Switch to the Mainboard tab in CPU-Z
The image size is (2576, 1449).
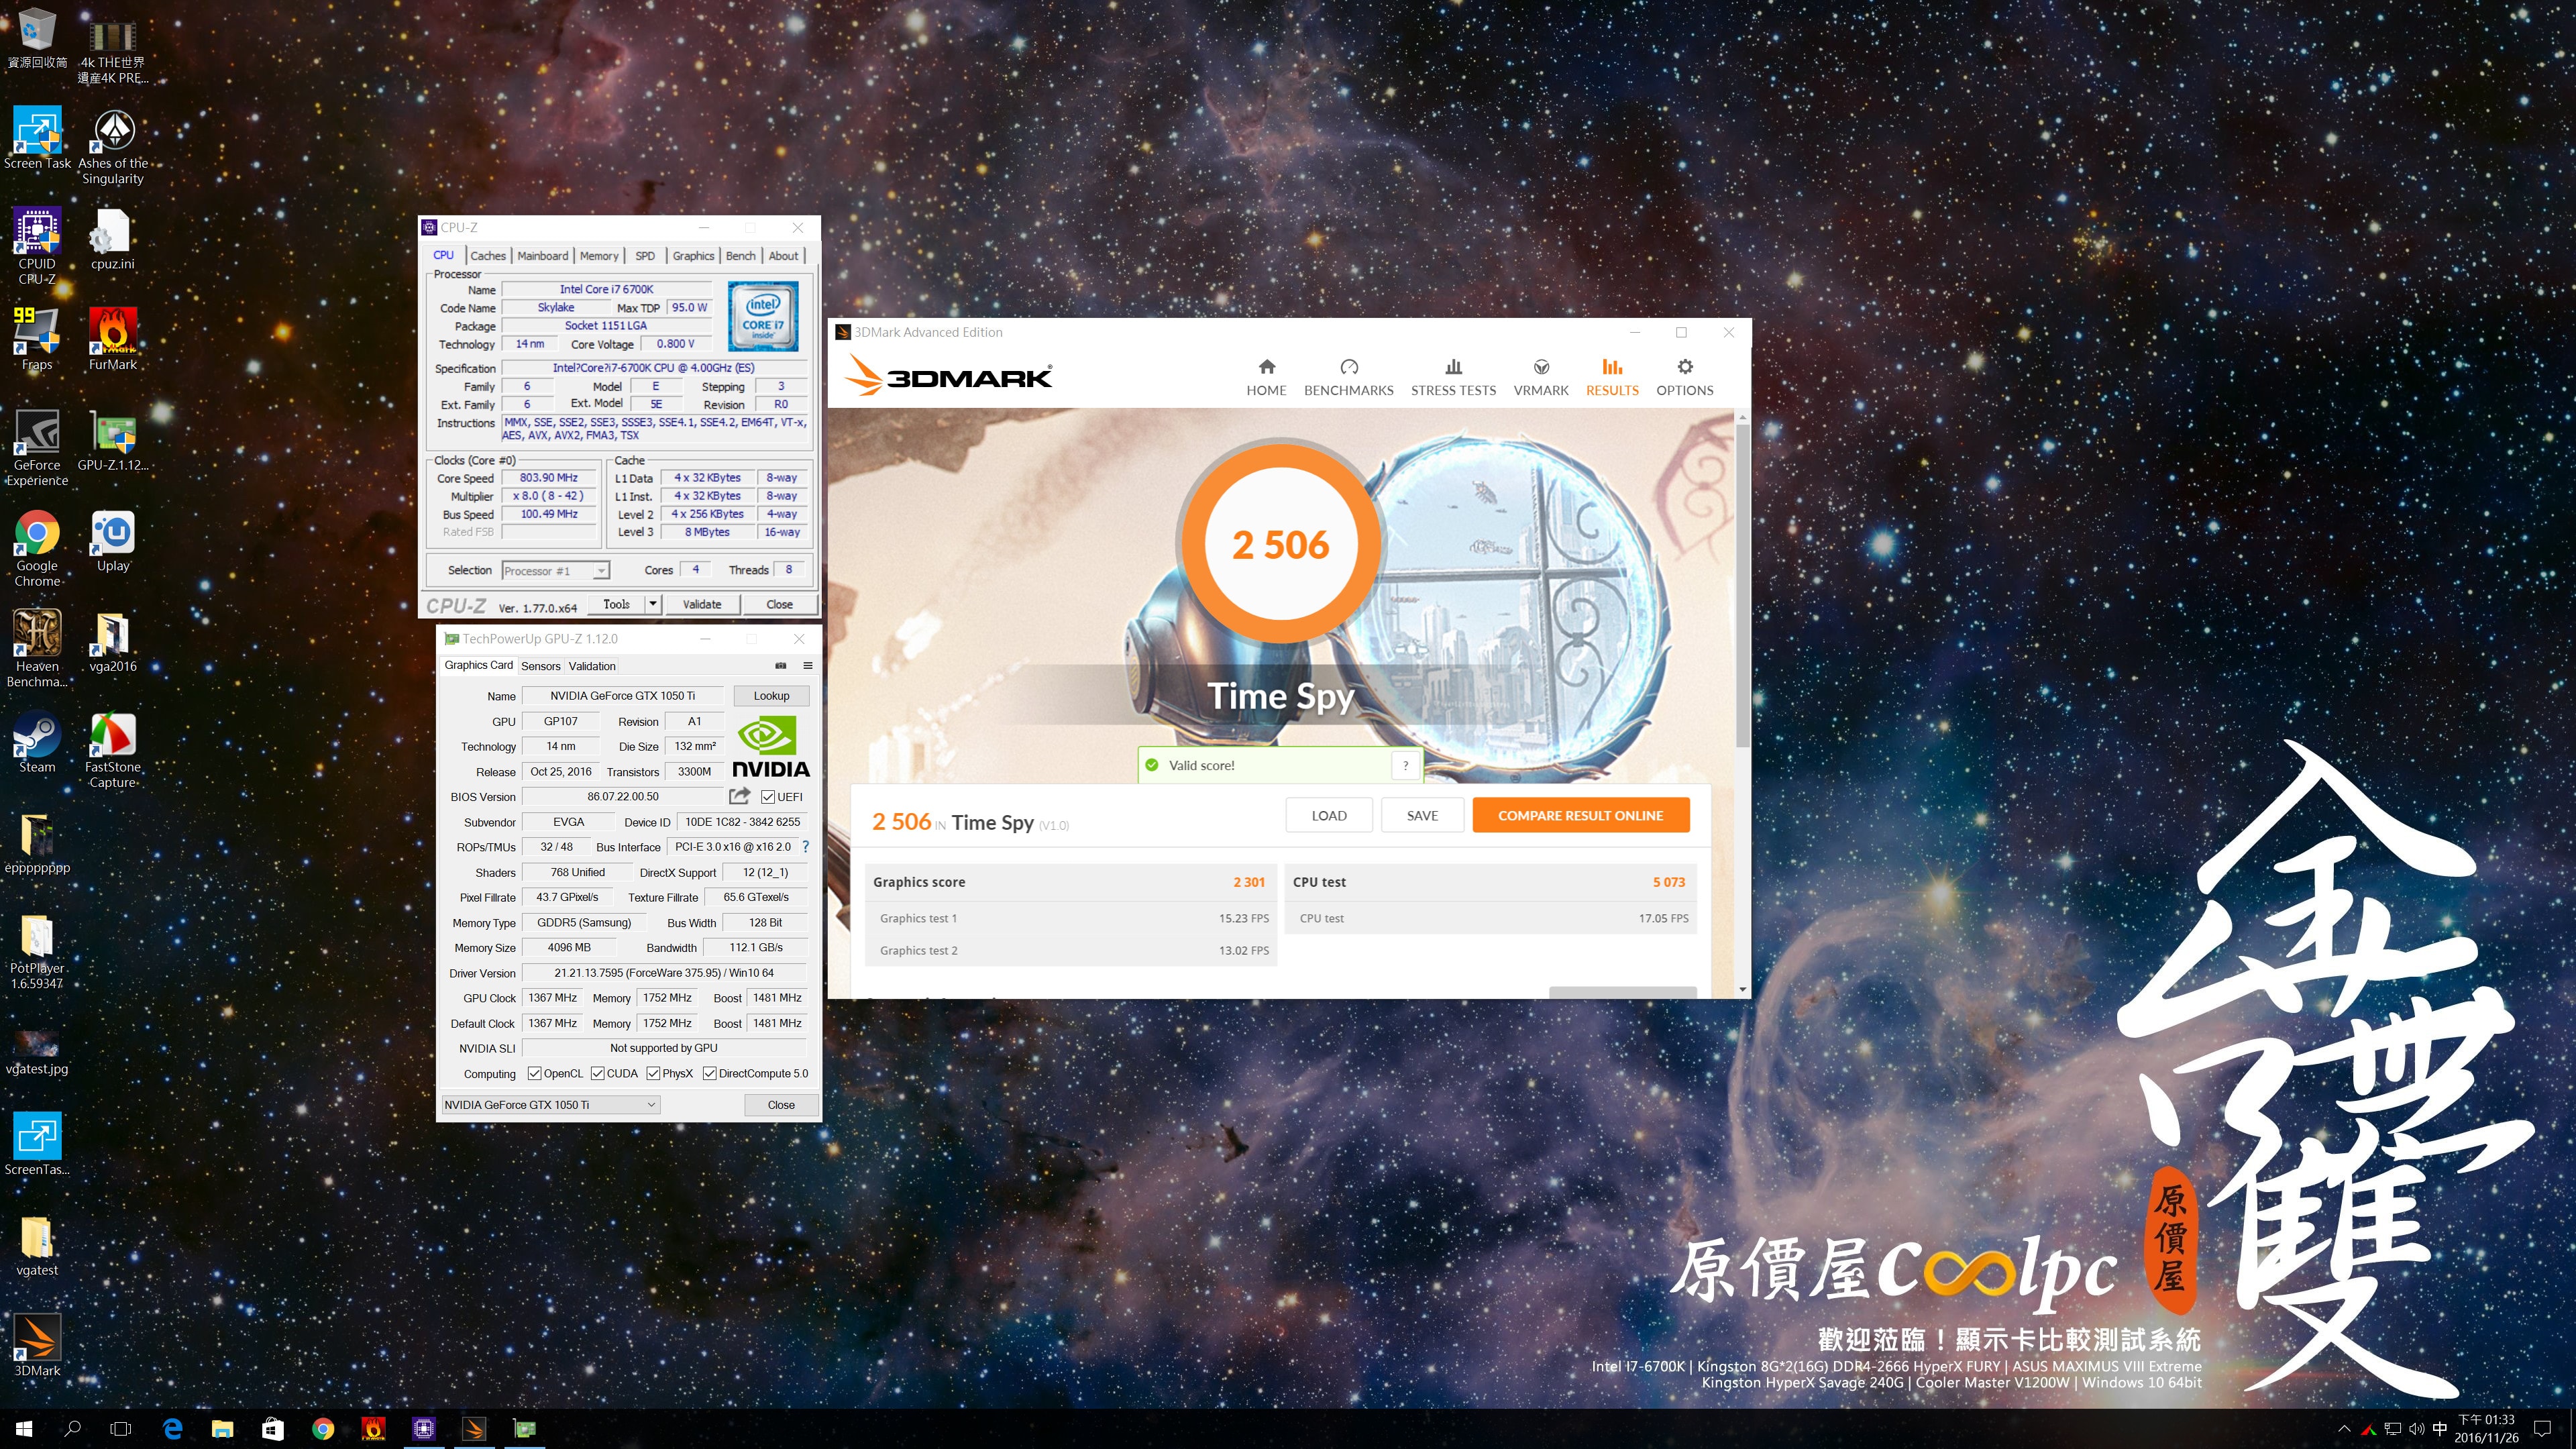[x=542, y=256]
